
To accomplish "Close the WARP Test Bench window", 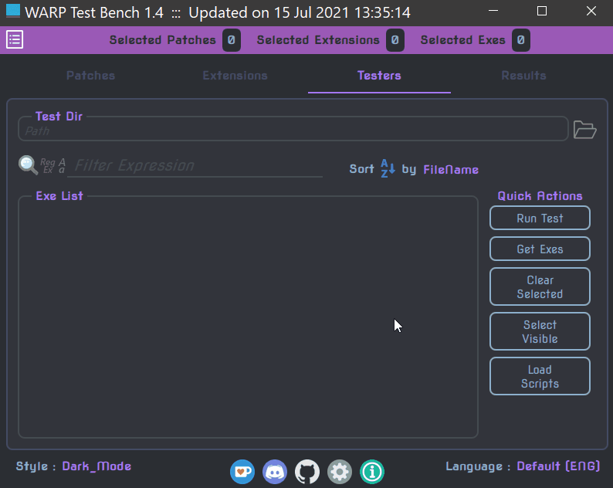I will pyautogui.click(x=591, y=11).
